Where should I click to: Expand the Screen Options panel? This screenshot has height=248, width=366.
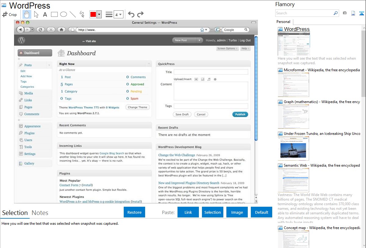pyautogui.click(x=227, y=48)
